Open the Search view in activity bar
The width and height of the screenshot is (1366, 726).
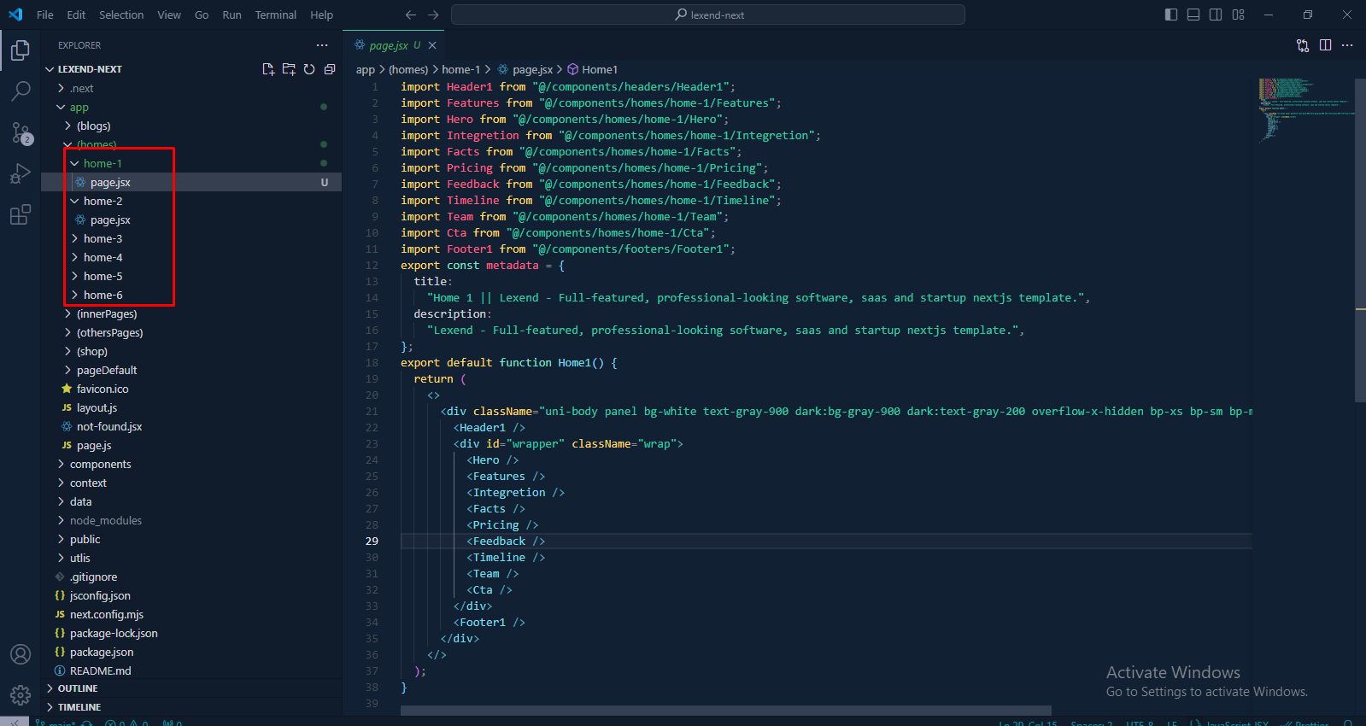(21, 91)
